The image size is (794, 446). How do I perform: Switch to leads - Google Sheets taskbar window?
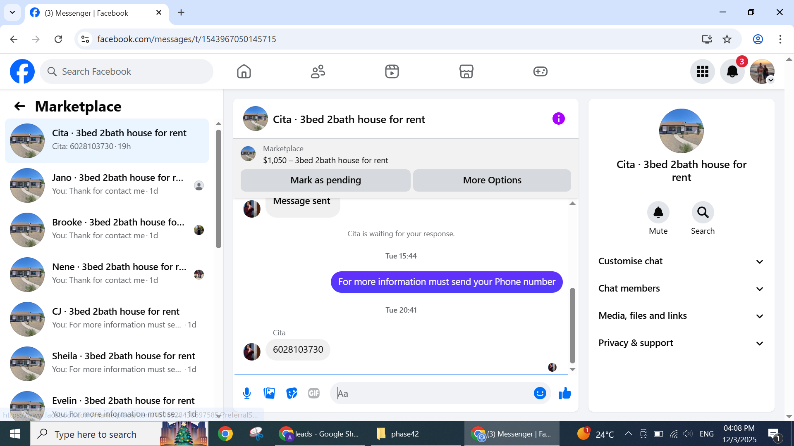[x=320, y=434]
